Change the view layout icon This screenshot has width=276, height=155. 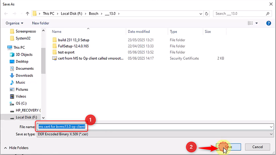(250, 23)
